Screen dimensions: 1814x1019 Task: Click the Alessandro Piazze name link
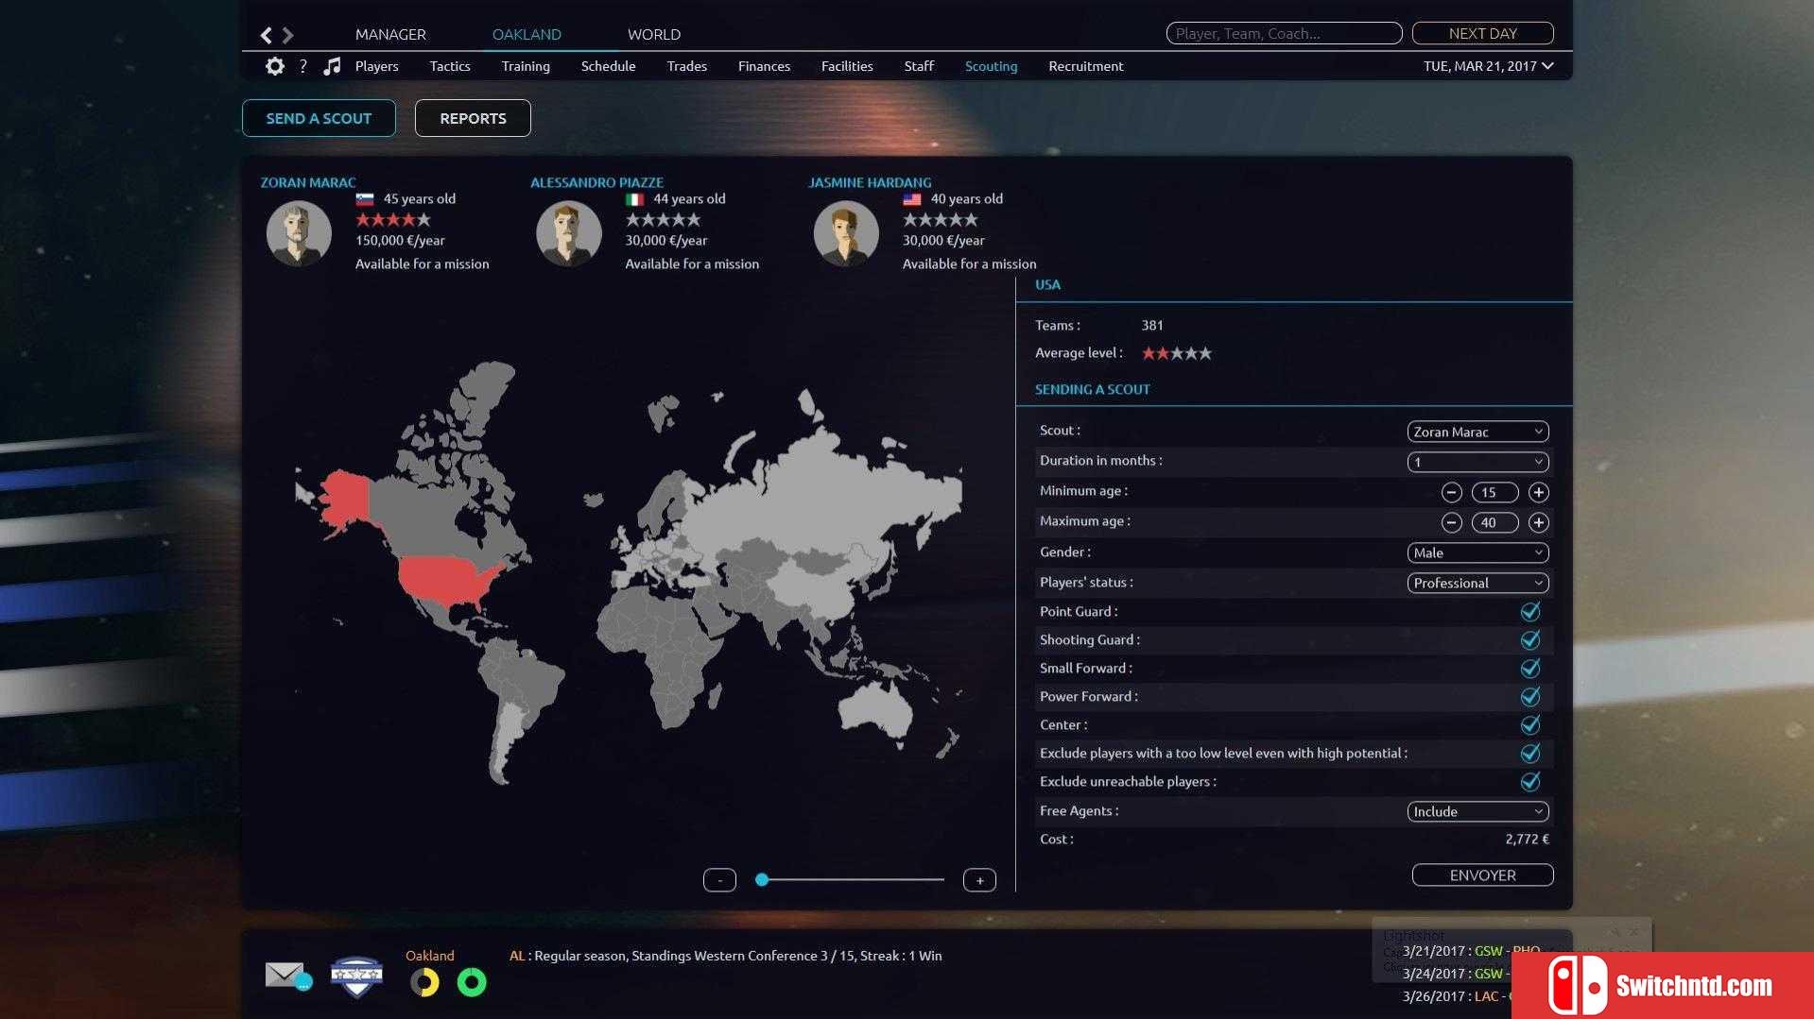click(x=596, y=182)
